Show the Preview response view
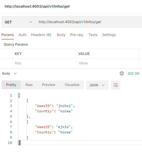The height and width of the screenshot is (155, 142). pos(49,85)
